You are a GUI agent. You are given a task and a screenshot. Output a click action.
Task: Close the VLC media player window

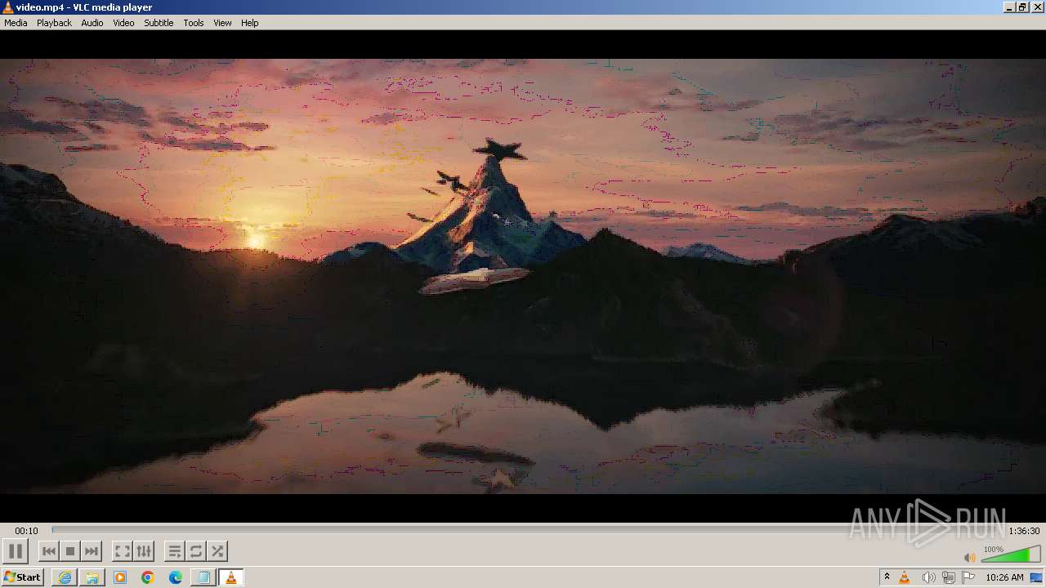(x=1037, y=7)
